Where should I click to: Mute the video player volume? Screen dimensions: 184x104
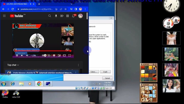(27, 55)
